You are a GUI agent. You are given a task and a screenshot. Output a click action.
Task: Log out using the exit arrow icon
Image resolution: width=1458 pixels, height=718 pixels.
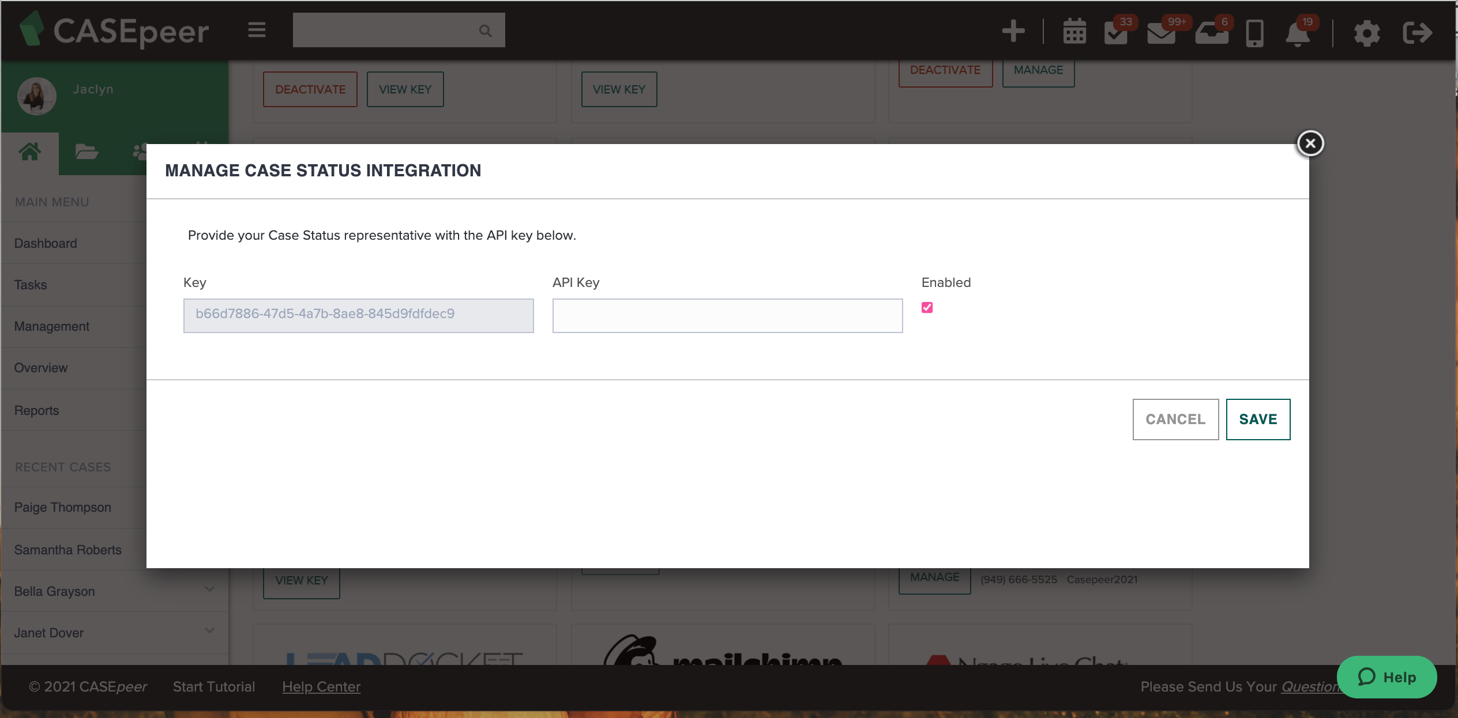(x=1417, y=33)
